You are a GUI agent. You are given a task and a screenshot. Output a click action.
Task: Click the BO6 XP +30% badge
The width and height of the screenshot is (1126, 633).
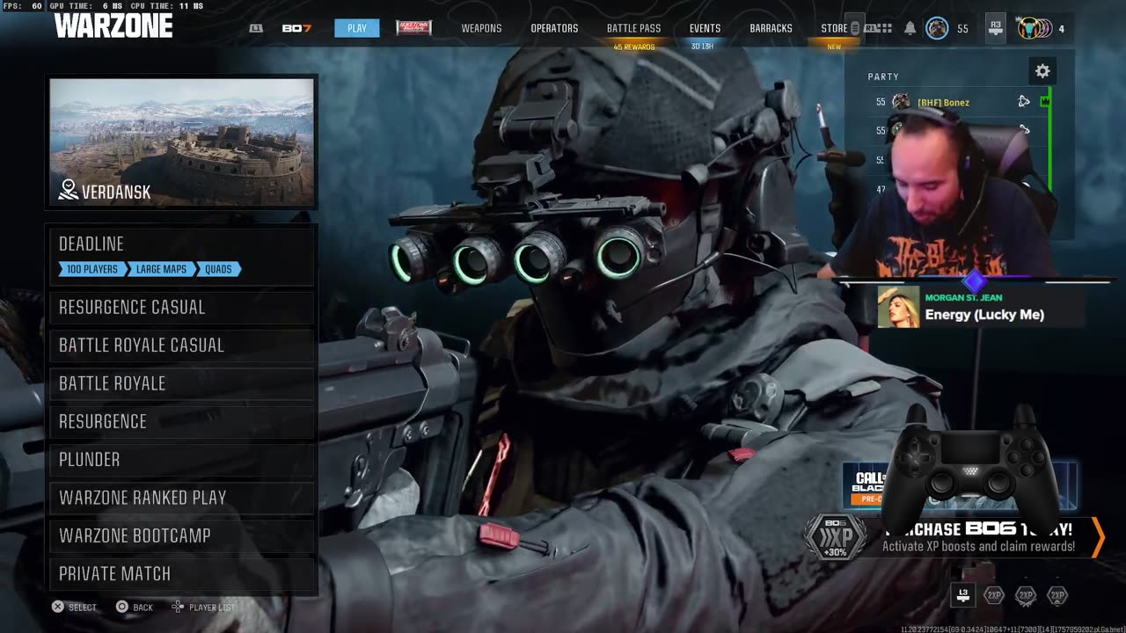point(836,537)
